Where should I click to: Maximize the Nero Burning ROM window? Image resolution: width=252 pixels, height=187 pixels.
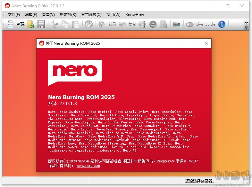click(x=227, y=6)
